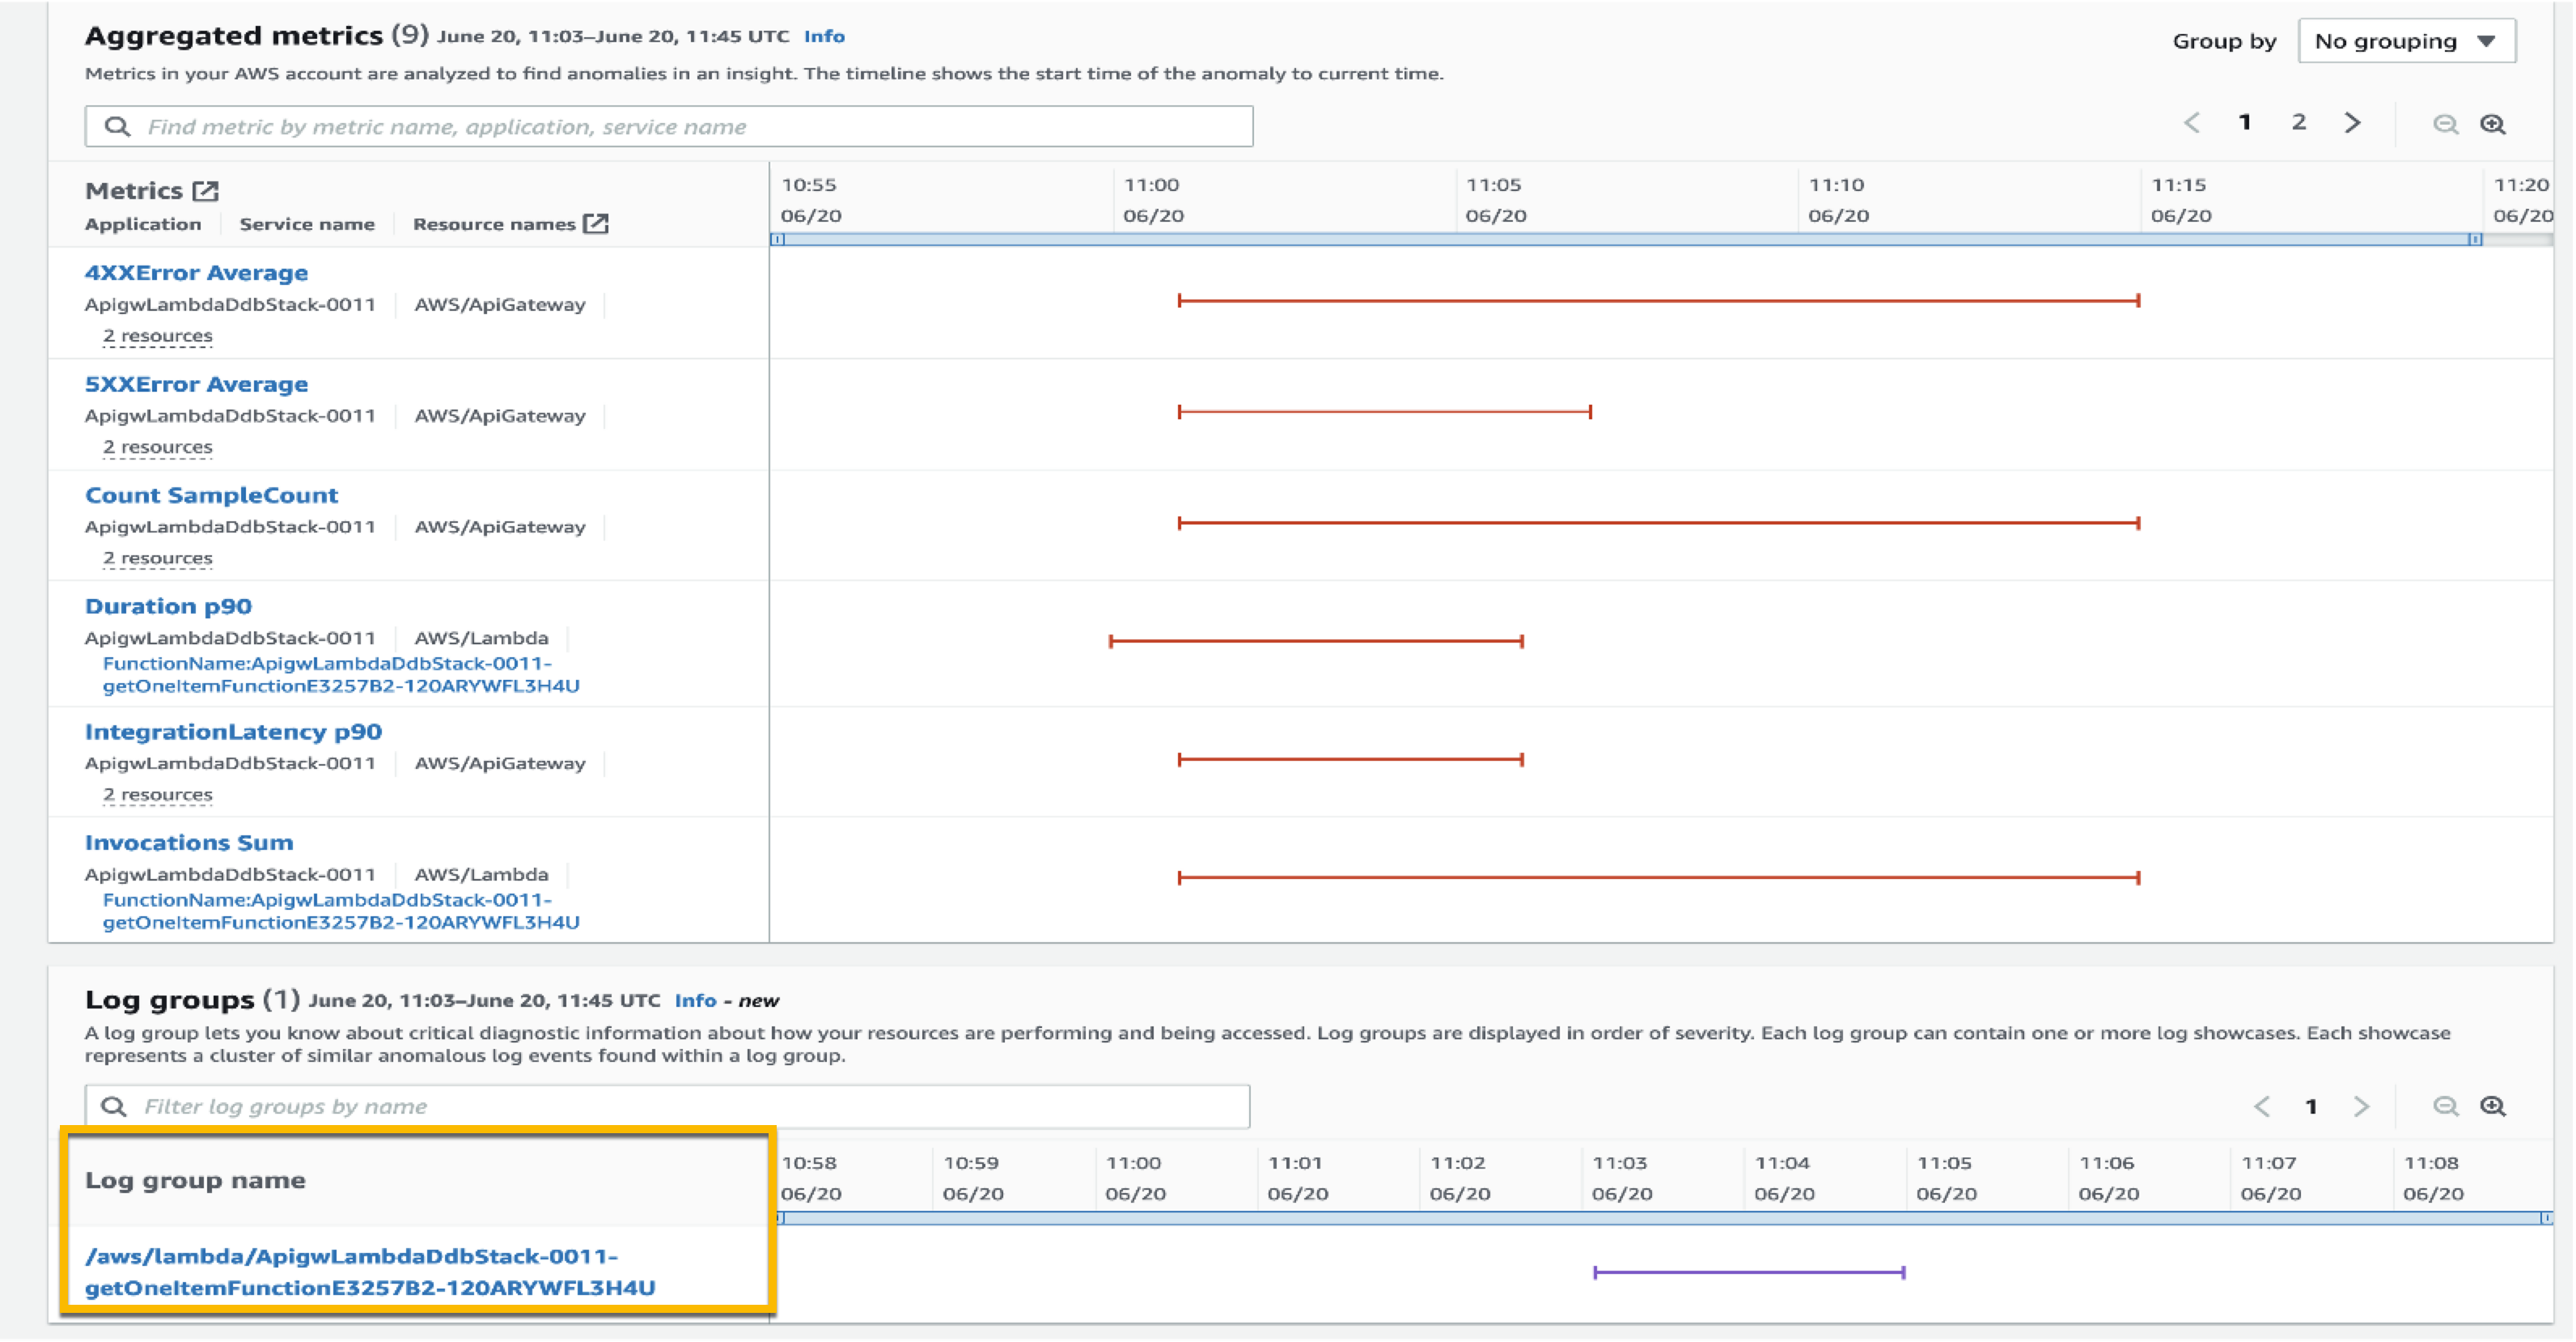Zoom out the log groups timeline

tap(2445, 1106)
